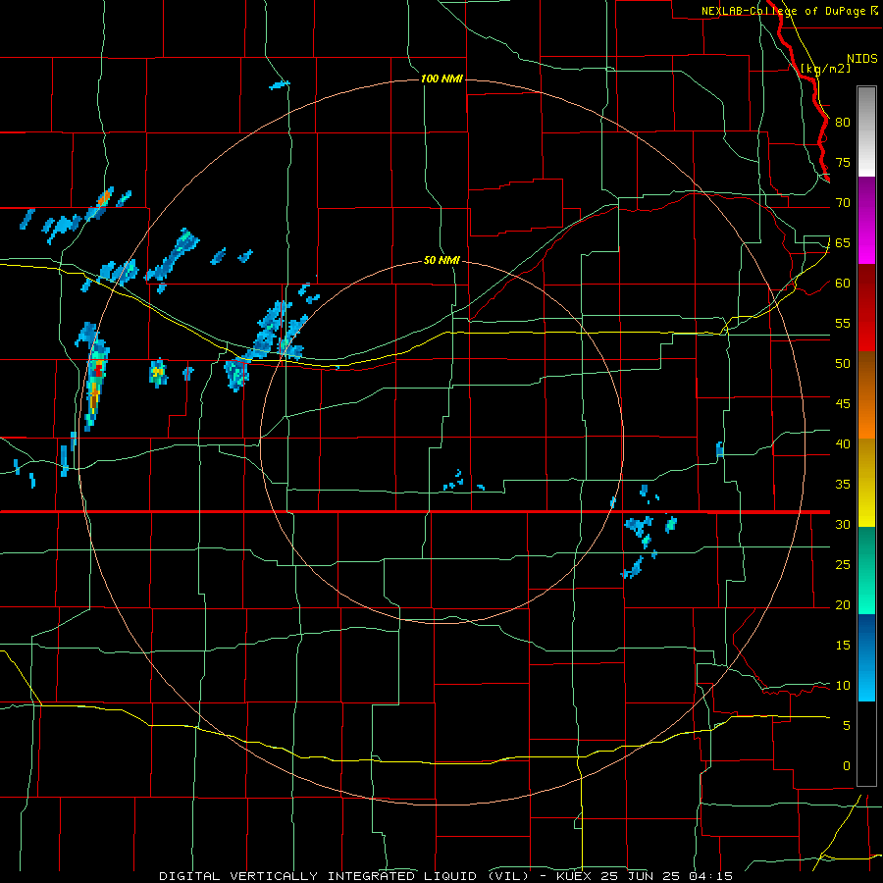Pick the green segment of the VIL legend
Viewport: 883px width, 883px height.
pyautogui.click(x=866, y=570)
